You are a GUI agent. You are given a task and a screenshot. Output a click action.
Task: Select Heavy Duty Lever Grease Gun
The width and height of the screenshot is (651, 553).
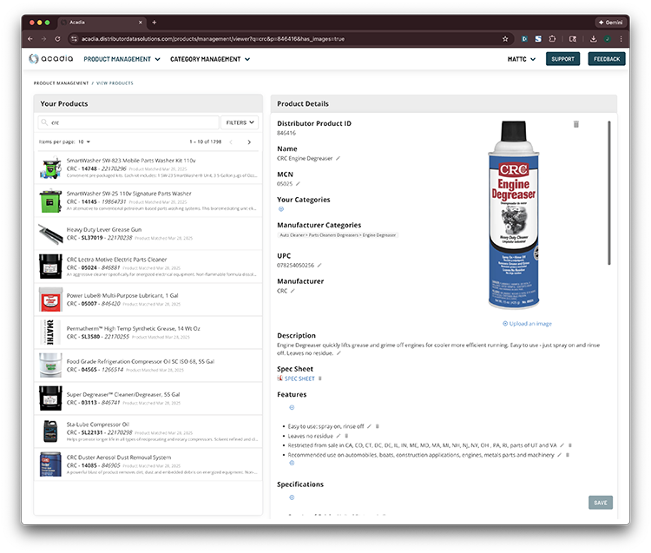click(x=148, y=234)
